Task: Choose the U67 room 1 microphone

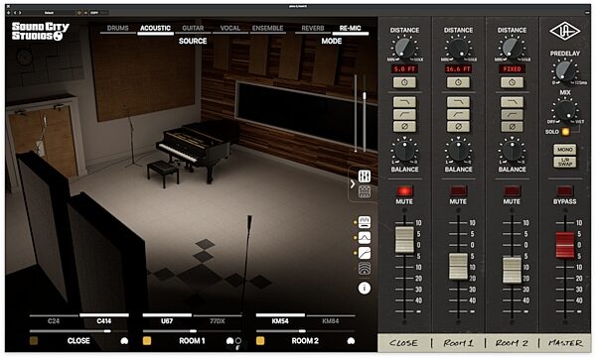Action: point(167,320)
